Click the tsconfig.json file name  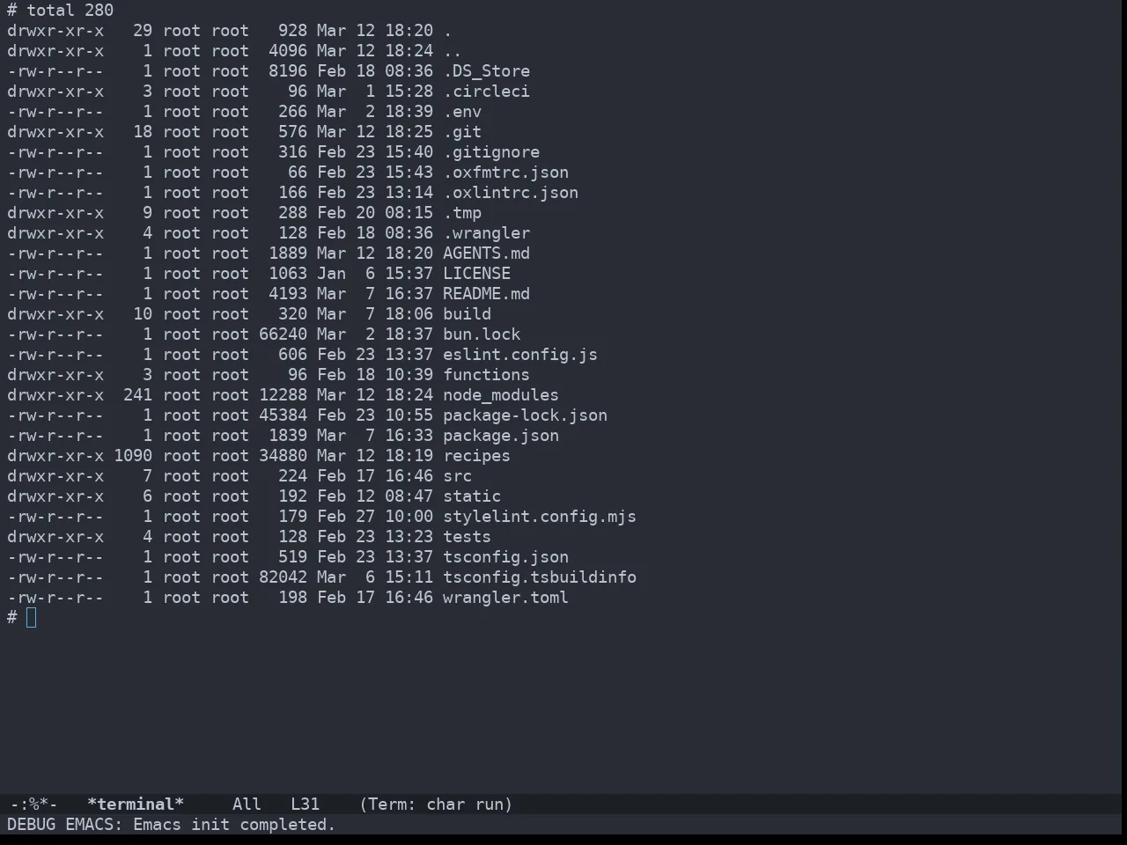505,557
